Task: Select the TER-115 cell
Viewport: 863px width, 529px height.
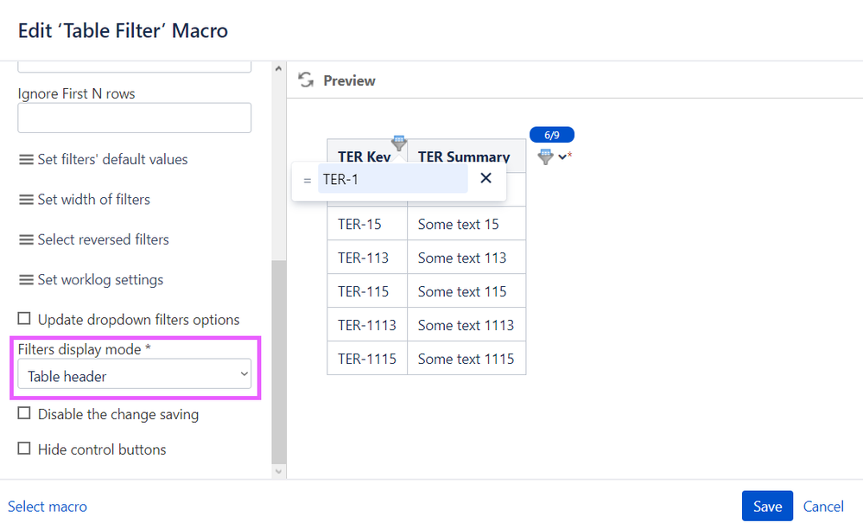Action: tap(367, 290)
